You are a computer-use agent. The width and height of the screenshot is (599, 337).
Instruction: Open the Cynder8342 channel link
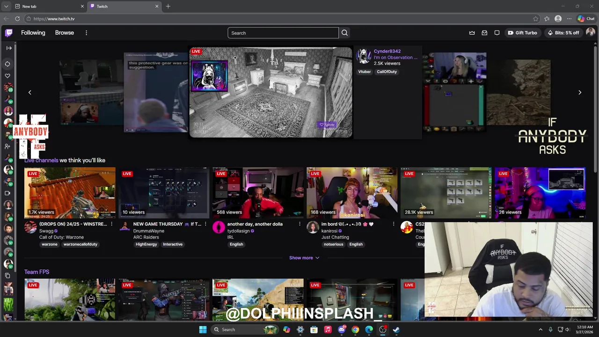point(387,51)
